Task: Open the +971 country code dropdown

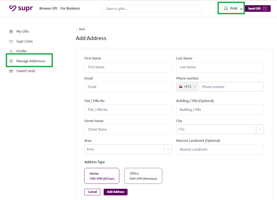Action: tap(188, 87)
